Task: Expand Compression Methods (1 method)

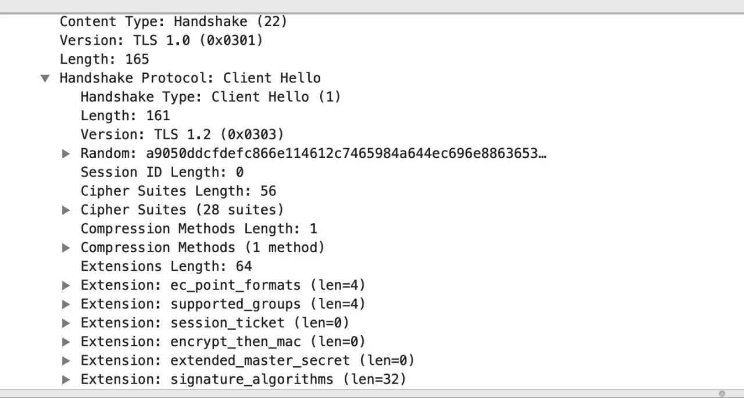Action: (x=66, y=248)
